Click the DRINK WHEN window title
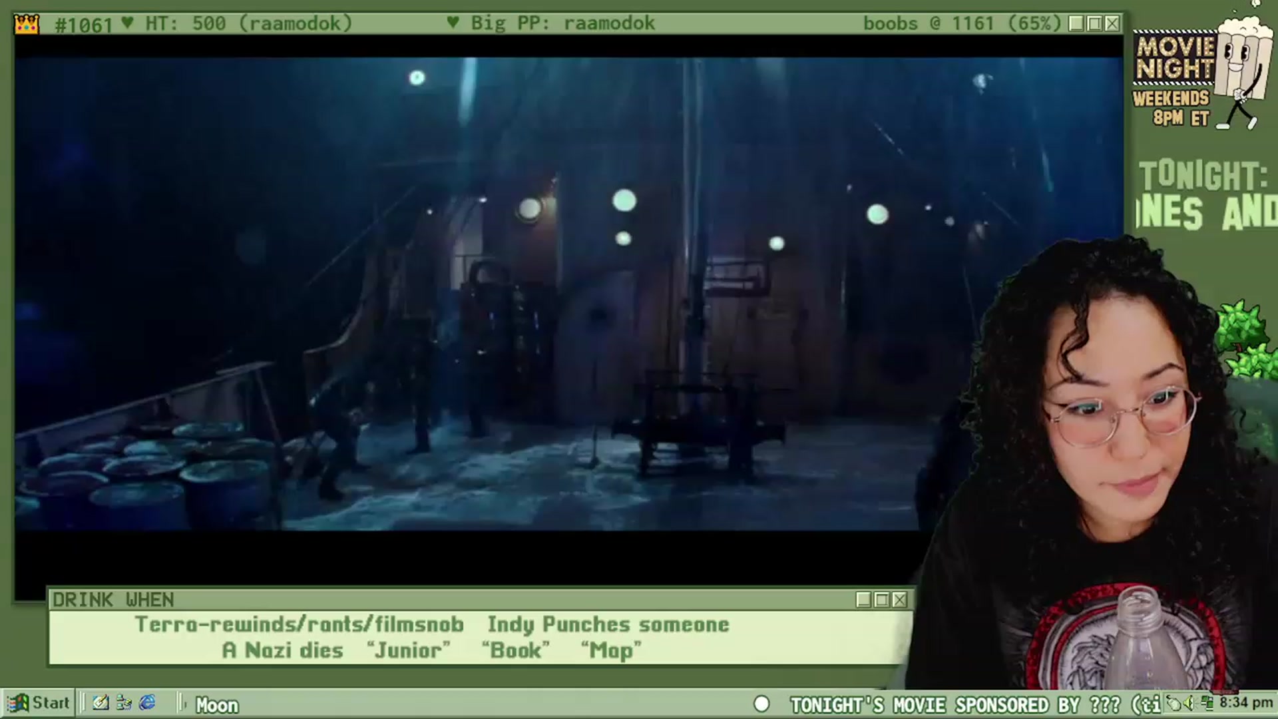The height and width of the screenshot is (719, 1278). click(113, 600)
